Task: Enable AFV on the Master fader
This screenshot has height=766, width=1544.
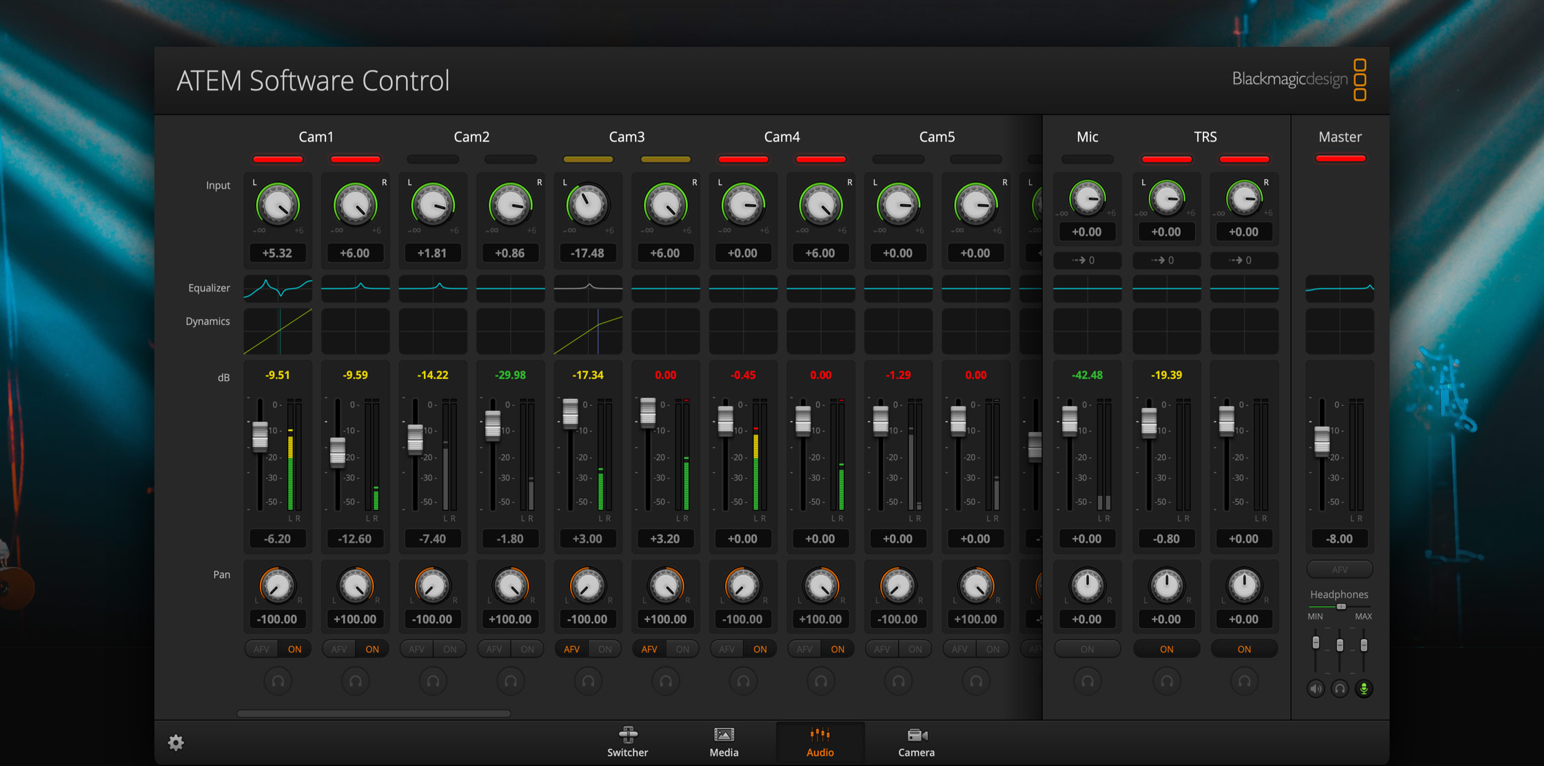Action: point(1340,569)
